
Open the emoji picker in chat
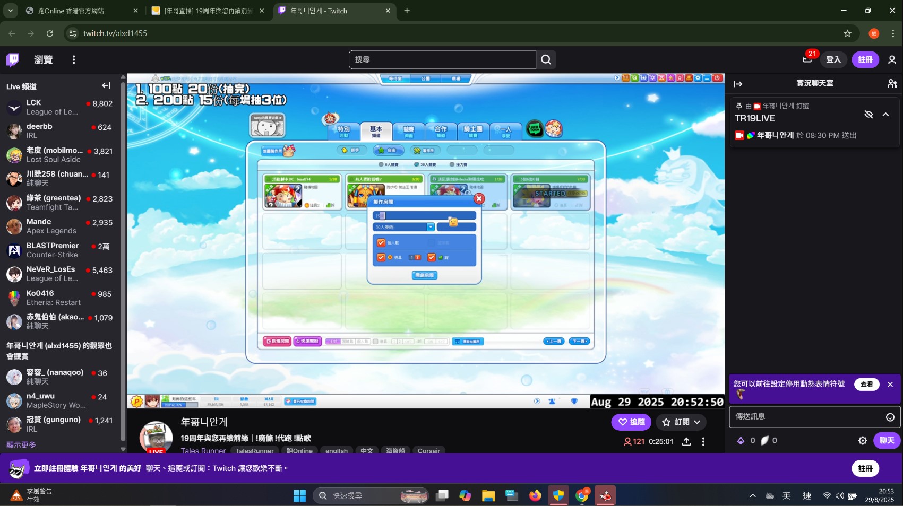click(890, 417)
